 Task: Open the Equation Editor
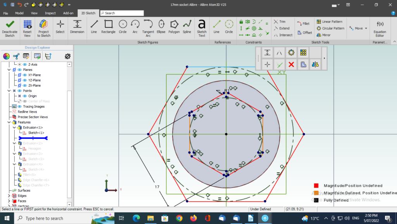pos(380,27)
